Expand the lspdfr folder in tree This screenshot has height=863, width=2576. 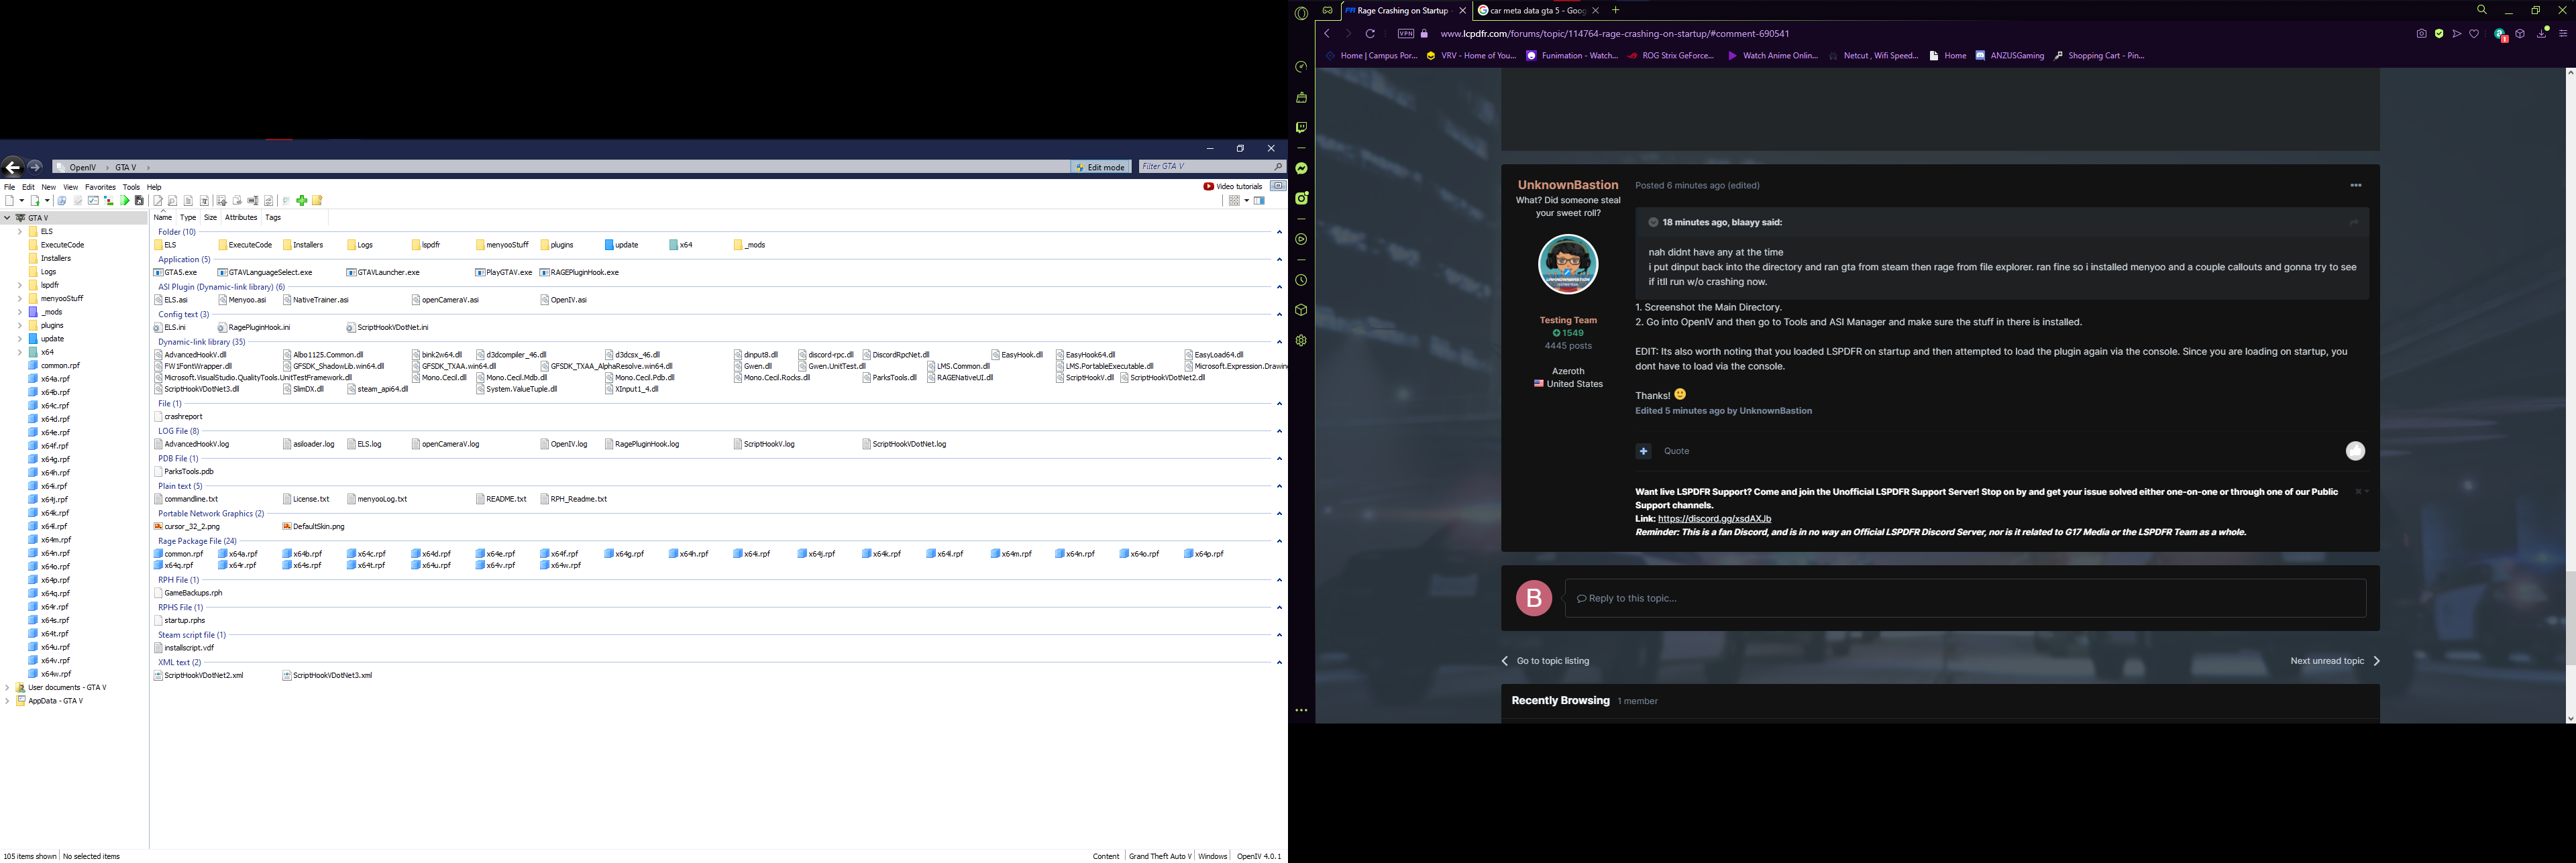click(19, 285)
